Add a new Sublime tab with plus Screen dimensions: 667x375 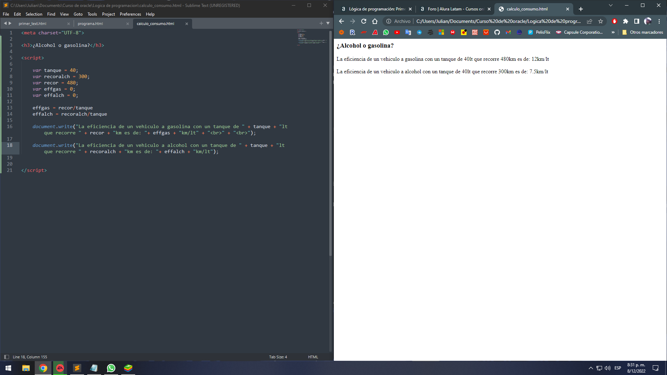(321, 23)
